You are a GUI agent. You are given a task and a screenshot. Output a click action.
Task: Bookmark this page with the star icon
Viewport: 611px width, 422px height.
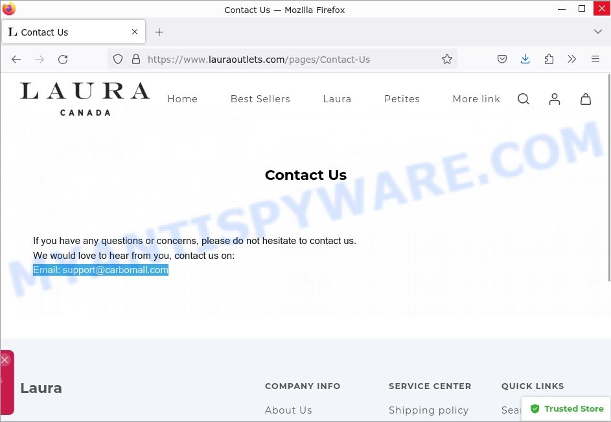446,59
